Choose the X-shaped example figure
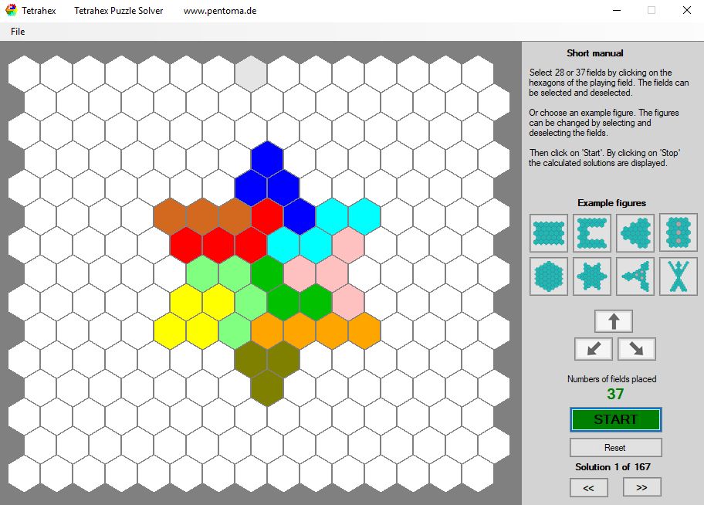Image resolution: width=704 pixels, height=505 pixels. (678, 276)
